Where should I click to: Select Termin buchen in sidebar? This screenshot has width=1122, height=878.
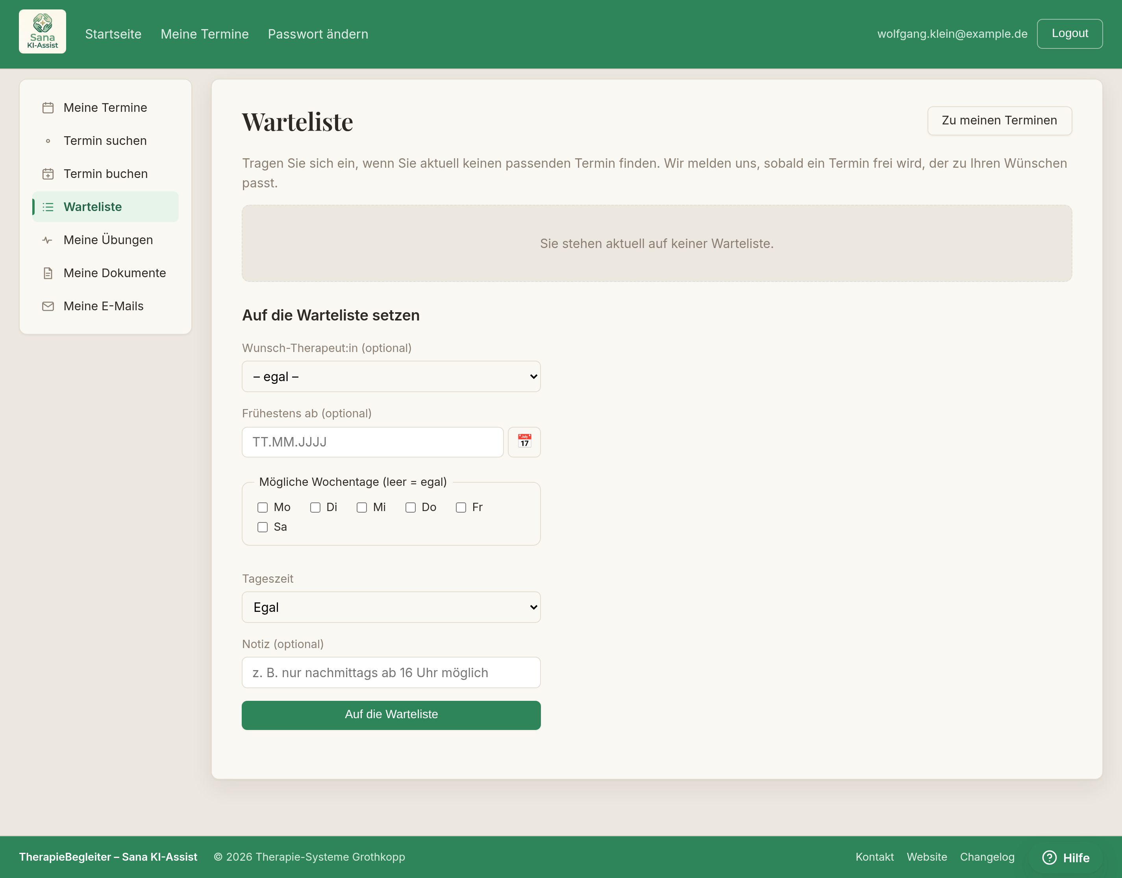pos(106,174)
